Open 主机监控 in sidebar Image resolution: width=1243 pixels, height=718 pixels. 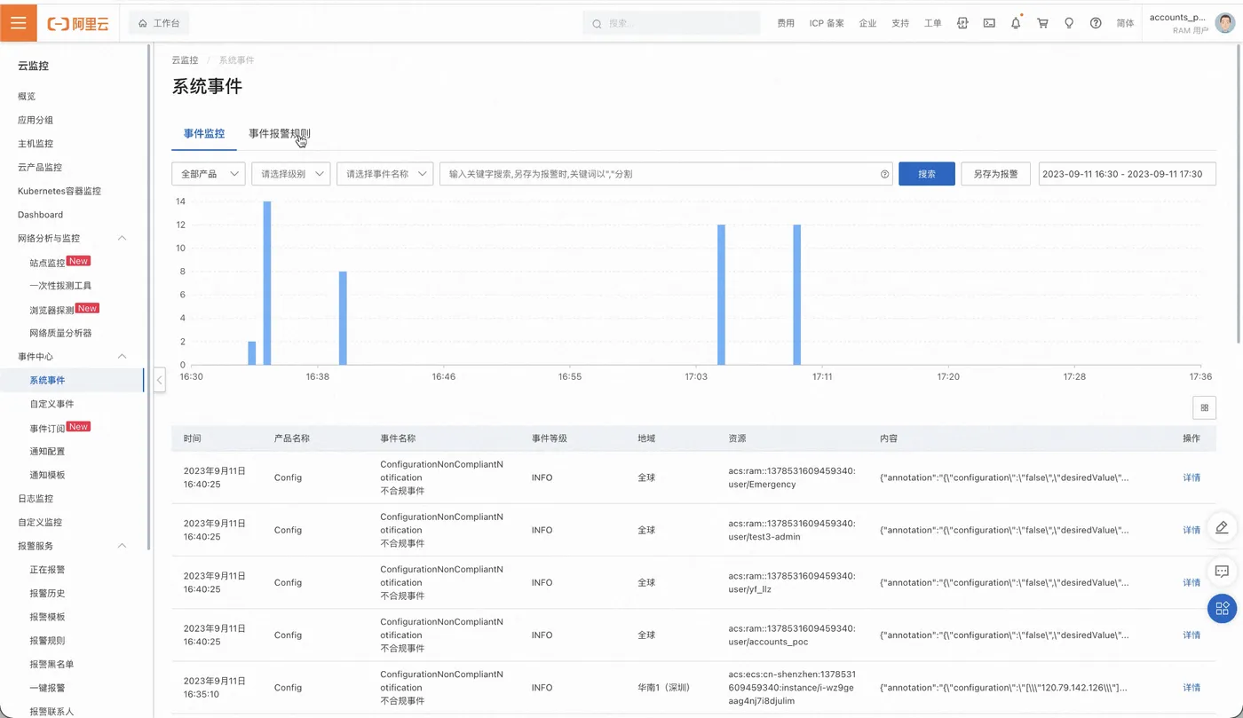(x=36, y=144)
